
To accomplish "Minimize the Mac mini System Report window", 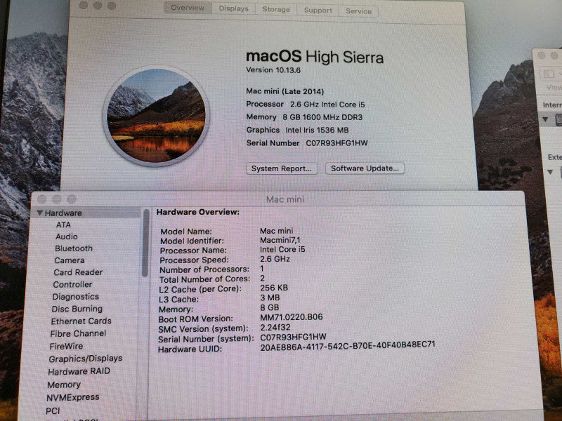I will click(x=57, y=199).
